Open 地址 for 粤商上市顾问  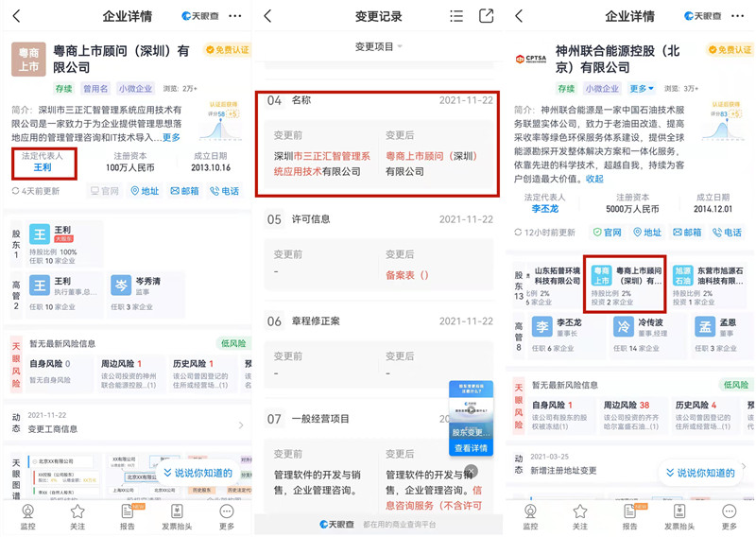[146, 191]
